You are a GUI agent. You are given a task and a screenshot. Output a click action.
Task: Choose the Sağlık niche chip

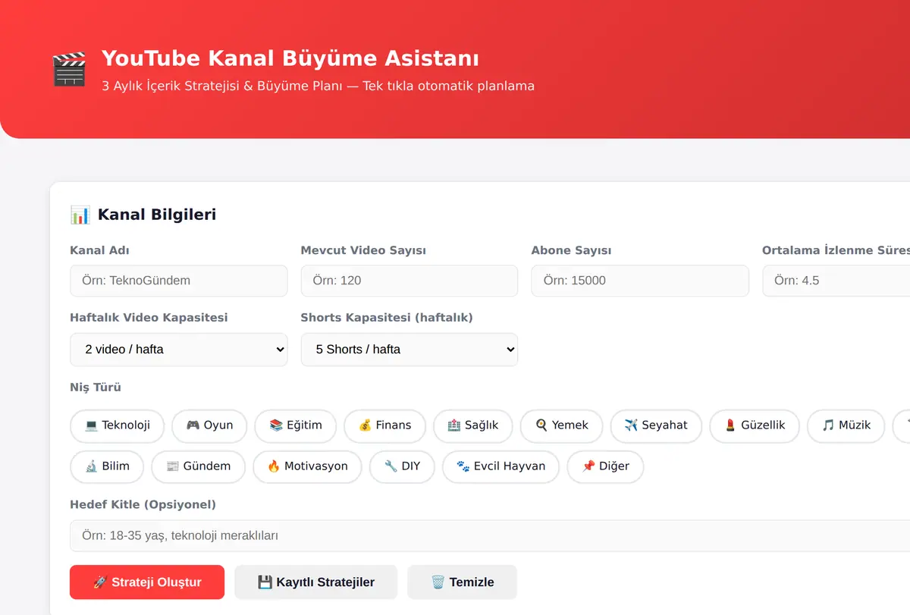(473, 425)
